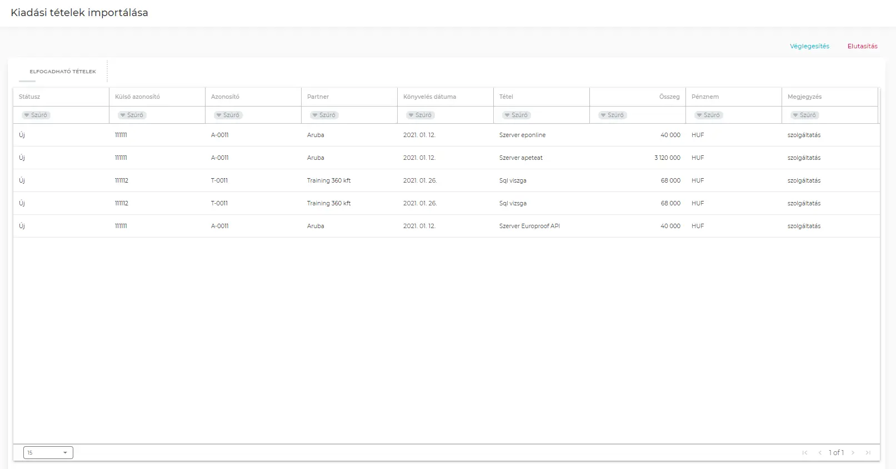The image size is (896, 469).
Task: Open the Pénznem filter dropdown
Action: [x=709, y=115]
